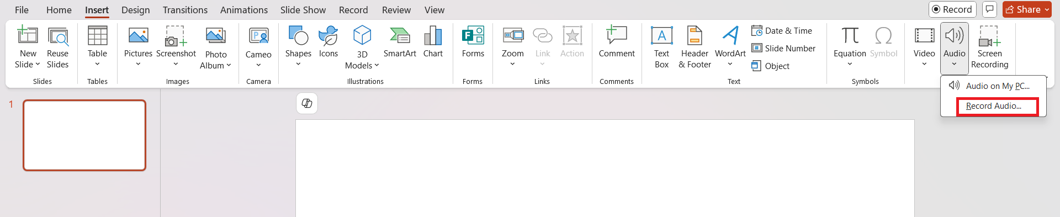Click the Copilot icon above slide
The image size is (1060, 217).
[x=307, y=103]
